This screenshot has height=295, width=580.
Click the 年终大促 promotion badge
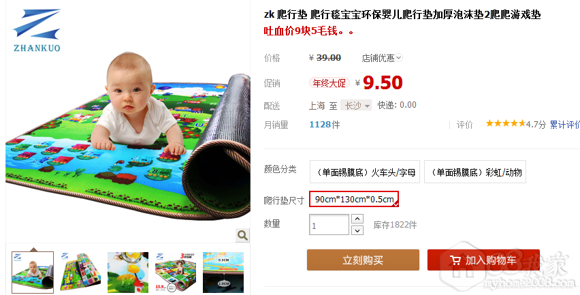[329, 83]
